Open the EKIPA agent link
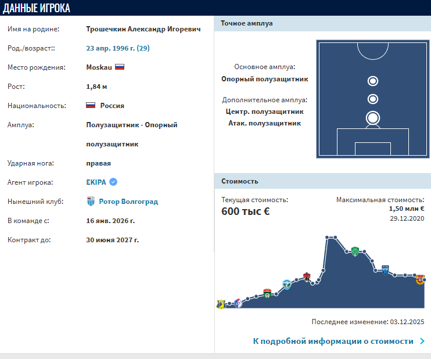 tap(96, 182)
